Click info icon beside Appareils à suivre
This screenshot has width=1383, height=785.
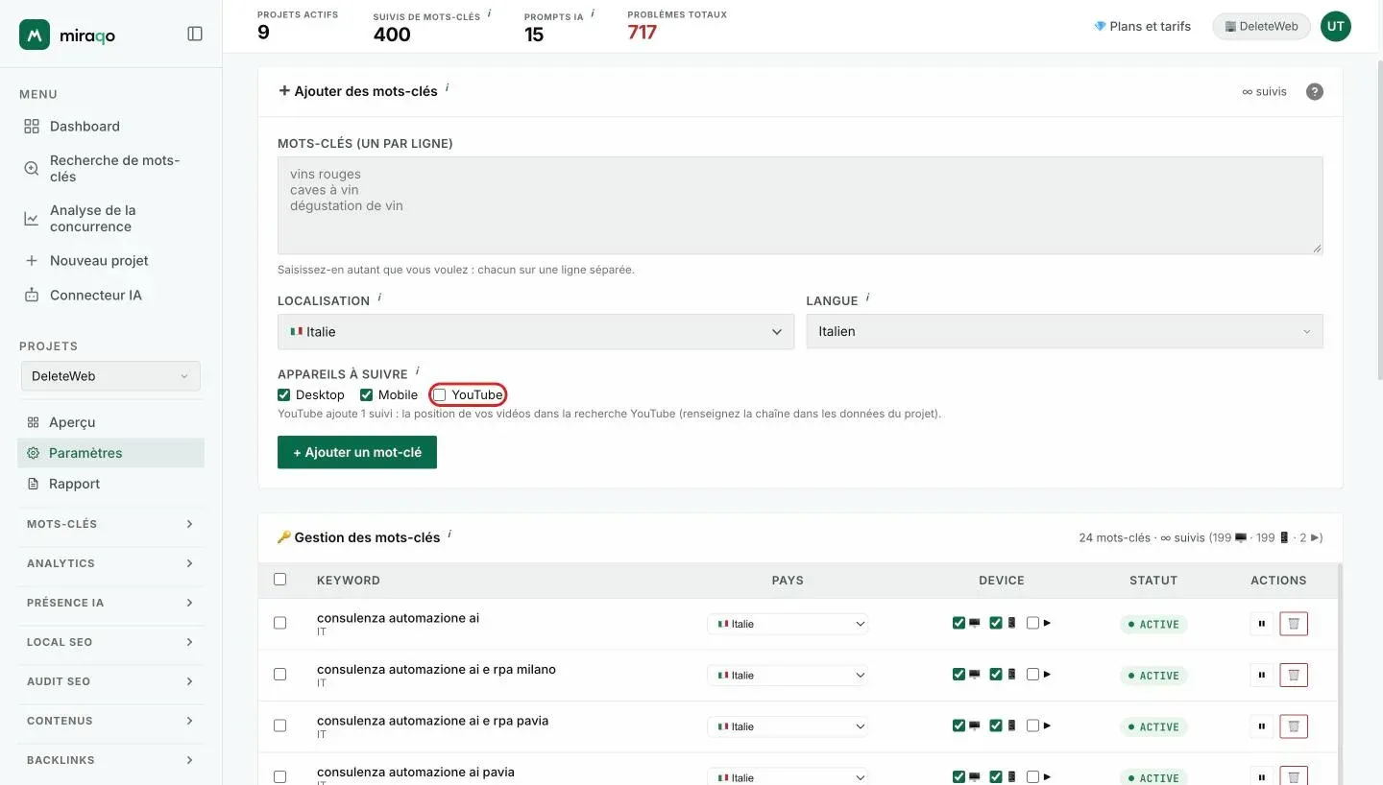click(418, 370)
